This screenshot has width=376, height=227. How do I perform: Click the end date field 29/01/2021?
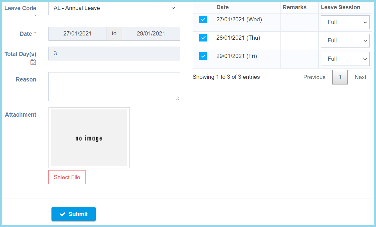151,34
